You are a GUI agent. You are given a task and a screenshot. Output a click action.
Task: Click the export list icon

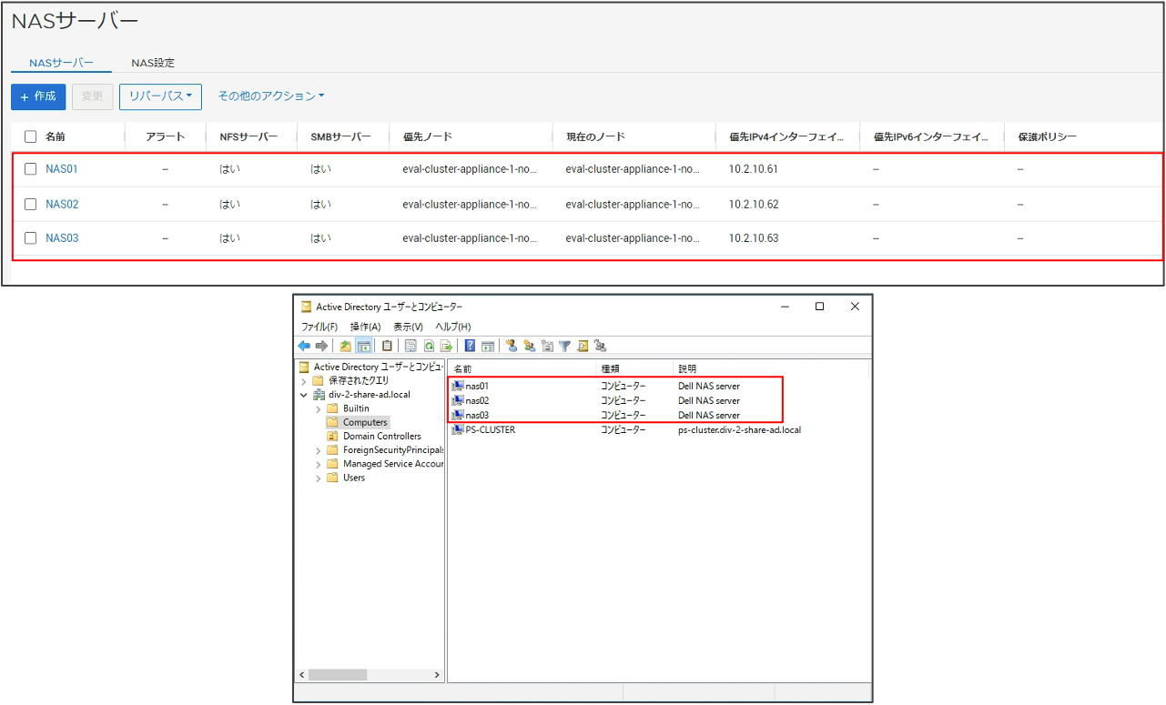click(446, 346)
